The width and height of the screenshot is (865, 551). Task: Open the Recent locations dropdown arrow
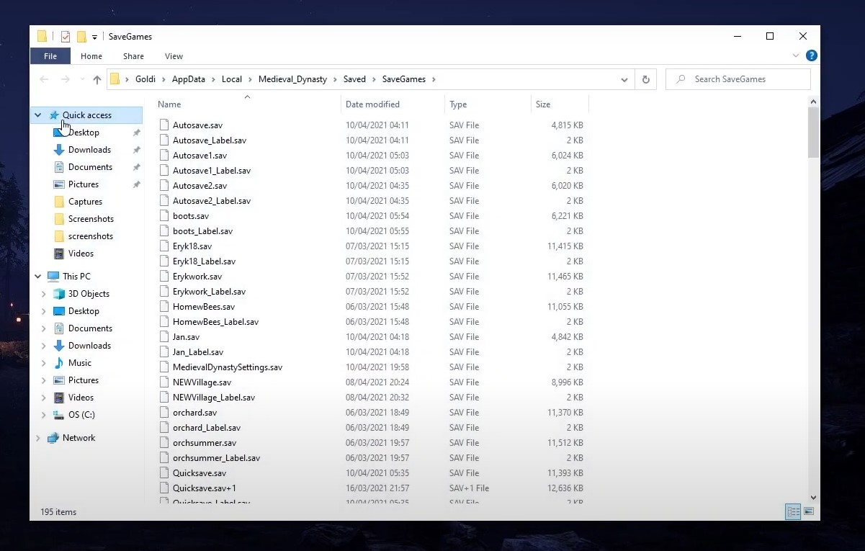(81, 79)
